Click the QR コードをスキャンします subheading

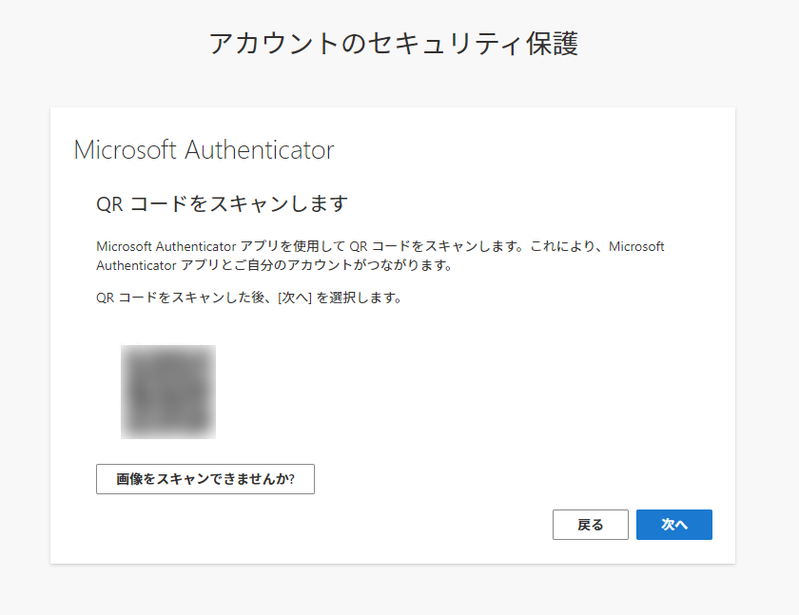[223, 204]
